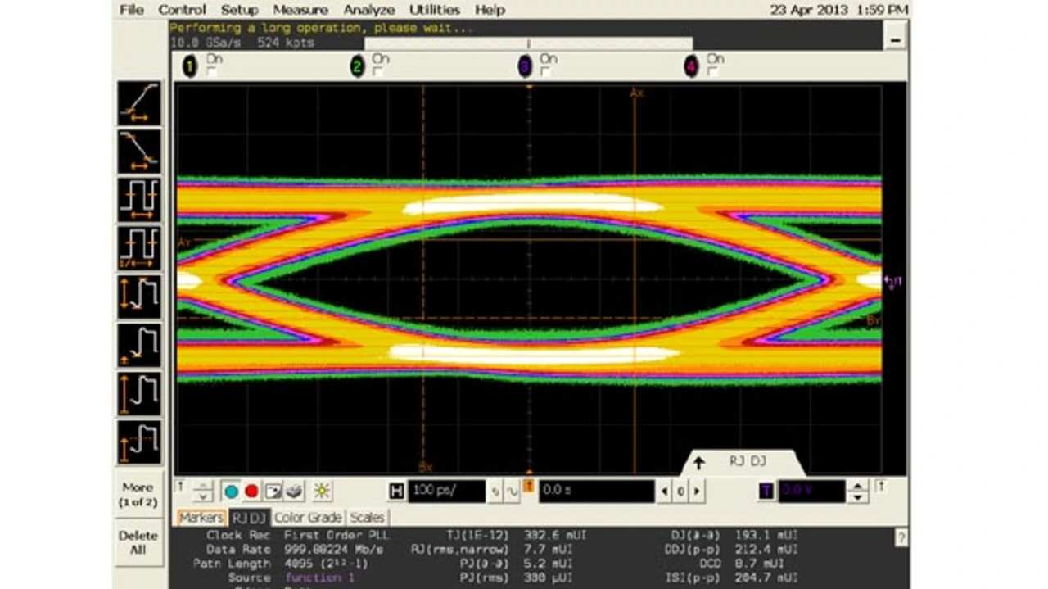Click the 'Patn Length' label
Image resolution: width=1048 pixels, height=589 pixels.
[232, 564]
